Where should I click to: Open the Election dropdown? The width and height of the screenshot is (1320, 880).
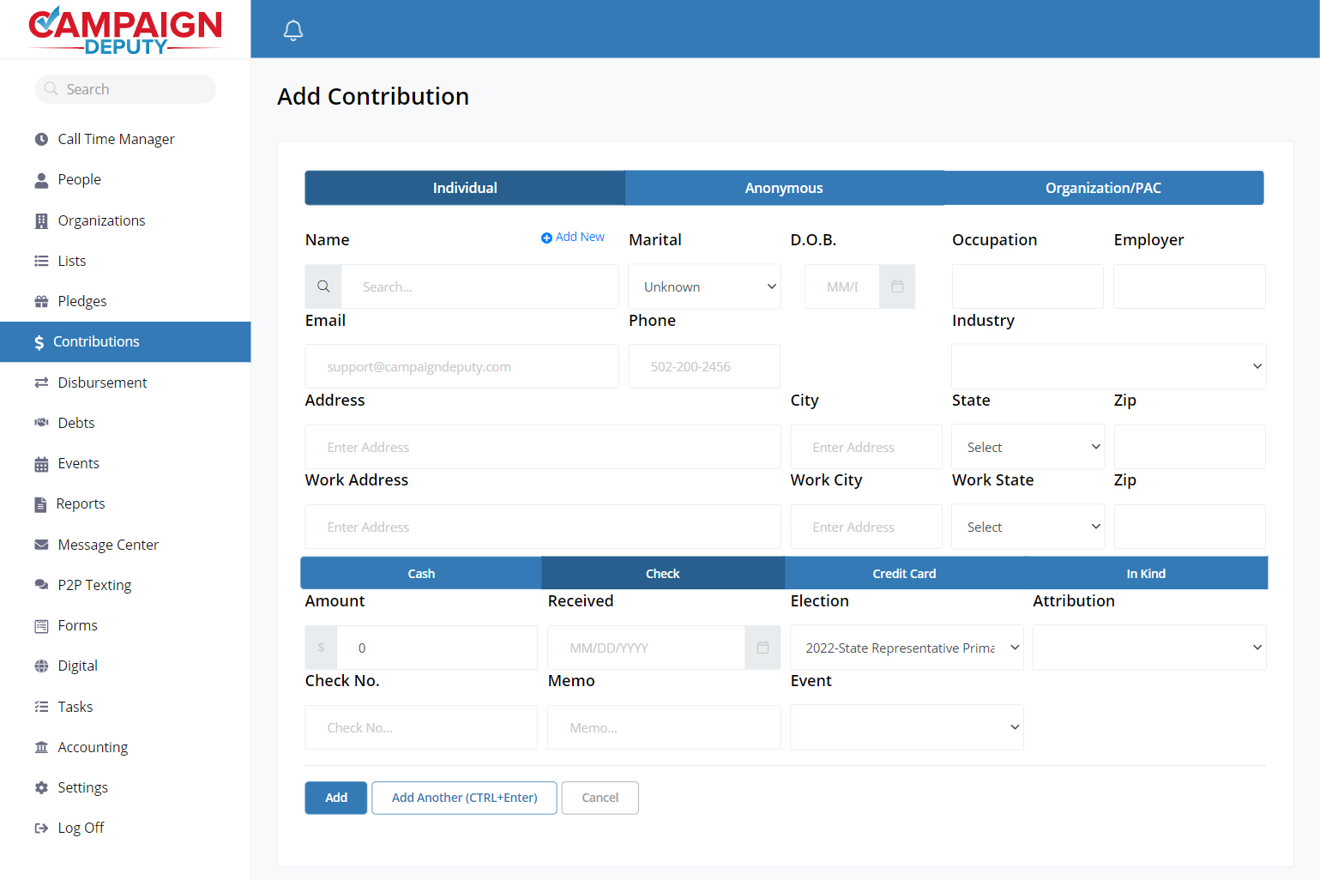point(907,648)
